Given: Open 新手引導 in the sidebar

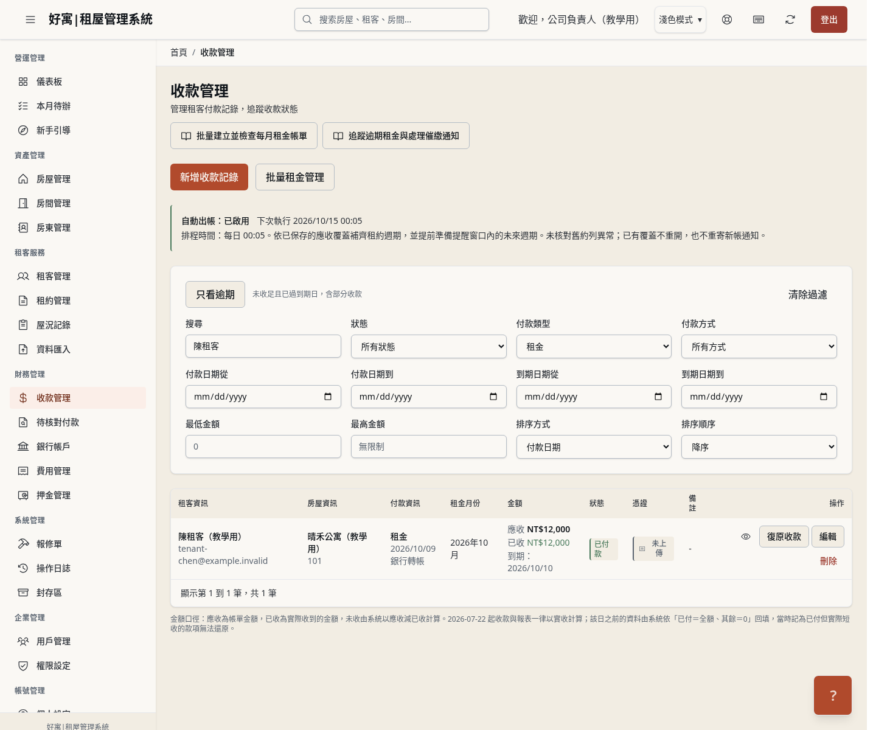Looking at the screenshot, I should tap(78, 130).
